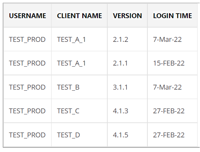Click the TEST_C client name cell
200x152 pixels.
click(x=79, y=111)
